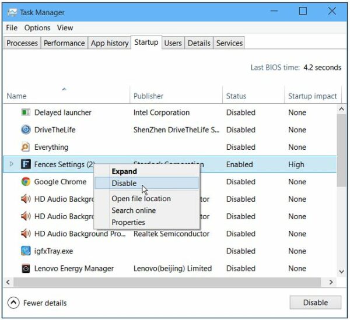This screenshot has width=350, height=320.
Task: Click the igfxTray.exe icon
Action: click(26, 251)
